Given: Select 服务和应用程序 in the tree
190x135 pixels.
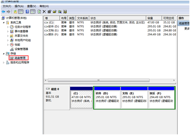Looking at the screenshot, I should click(x=20, y=63).
